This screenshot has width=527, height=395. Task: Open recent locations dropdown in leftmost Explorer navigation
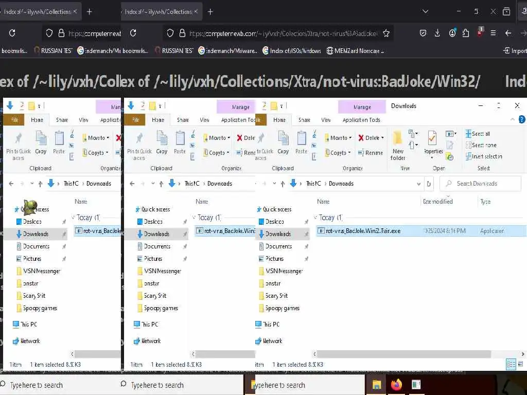(x=32, y=184)
